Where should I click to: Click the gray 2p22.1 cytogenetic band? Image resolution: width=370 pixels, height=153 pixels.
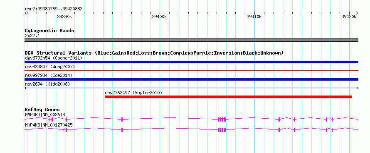click(191, 40)
